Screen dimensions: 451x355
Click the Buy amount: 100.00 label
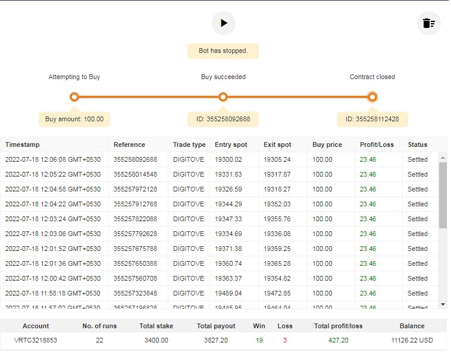coord(74,119)
